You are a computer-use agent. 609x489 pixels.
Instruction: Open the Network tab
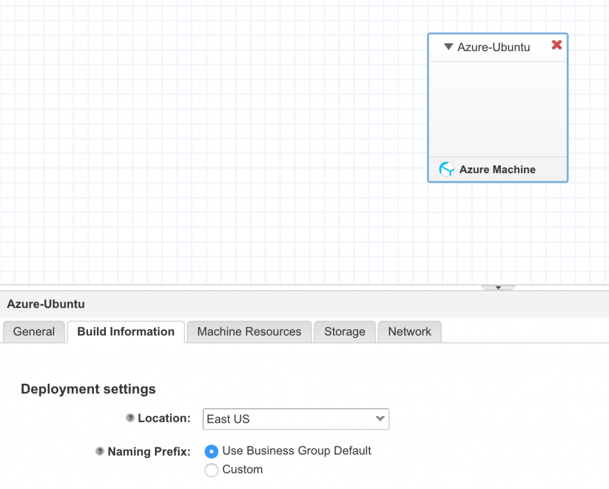(x=409, y=332)
